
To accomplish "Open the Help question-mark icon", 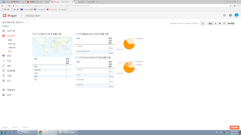I will click(3, 95).
